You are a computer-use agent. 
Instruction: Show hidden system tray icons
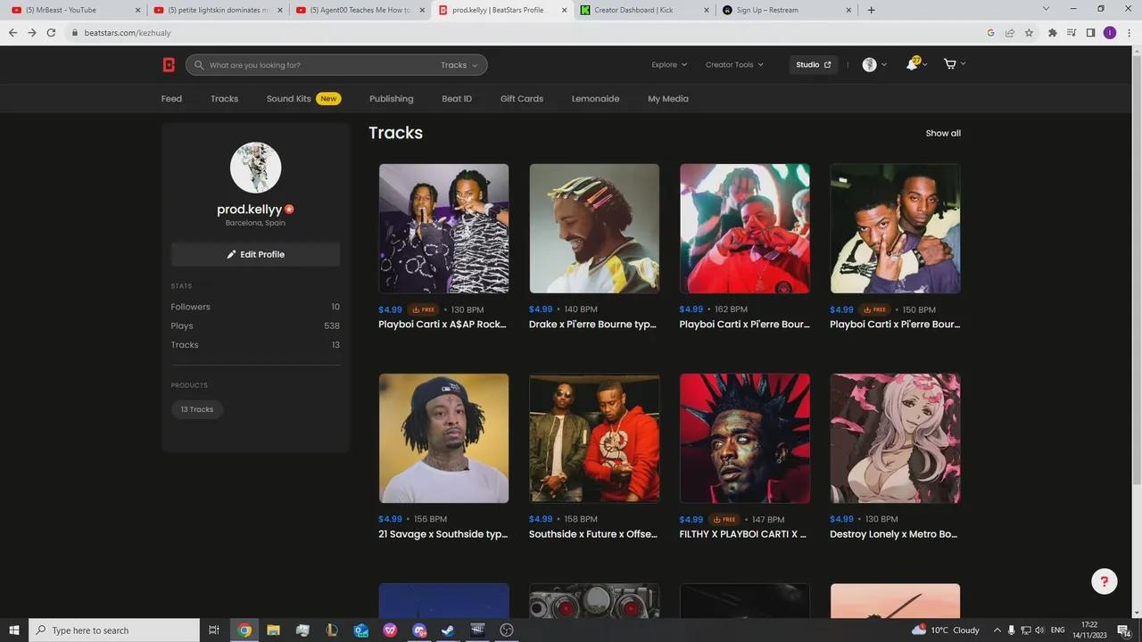pyautogui.click(x=997, y=630)
